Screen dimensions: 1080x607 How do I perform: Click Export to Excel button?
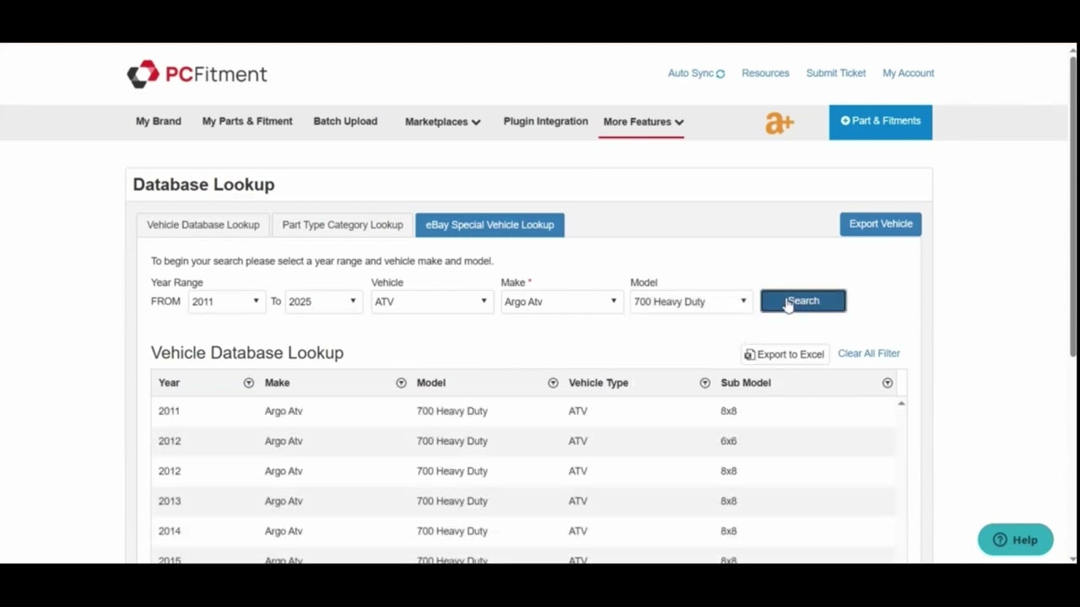coord(785,354)
